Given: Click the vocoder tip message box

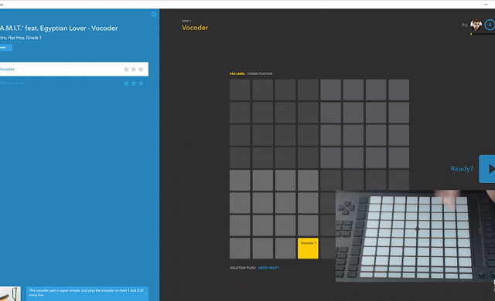Looking at the screenshot, I should pos(87,293).
